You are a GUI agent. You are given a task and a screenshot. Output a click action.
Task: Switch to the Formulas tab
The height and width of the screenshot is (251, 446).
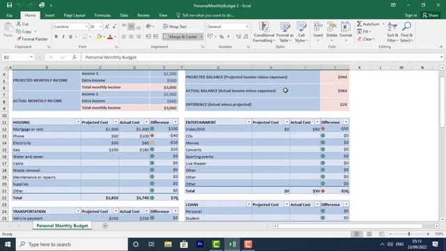(x=102, y=15)
